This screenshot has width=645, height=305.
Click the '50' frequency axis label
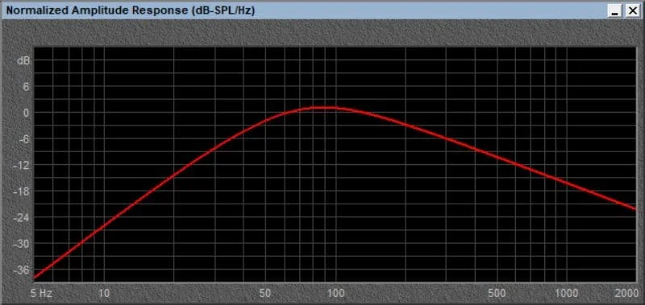tap(266, 294)
